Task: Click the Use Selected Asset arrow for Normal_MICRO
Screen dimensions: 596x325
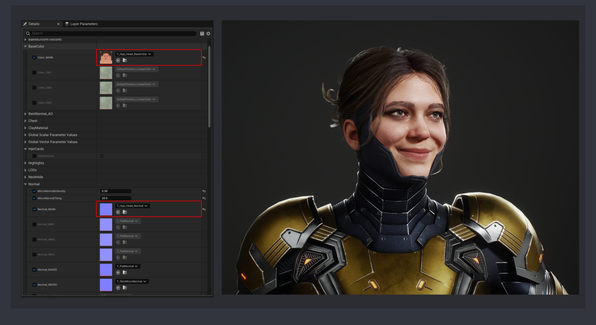Action: (x=118, y=287)
